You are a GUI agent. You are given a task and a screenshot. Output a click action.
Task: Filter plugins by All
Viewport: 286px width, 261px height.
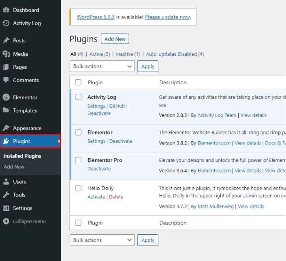coord(73,54)
